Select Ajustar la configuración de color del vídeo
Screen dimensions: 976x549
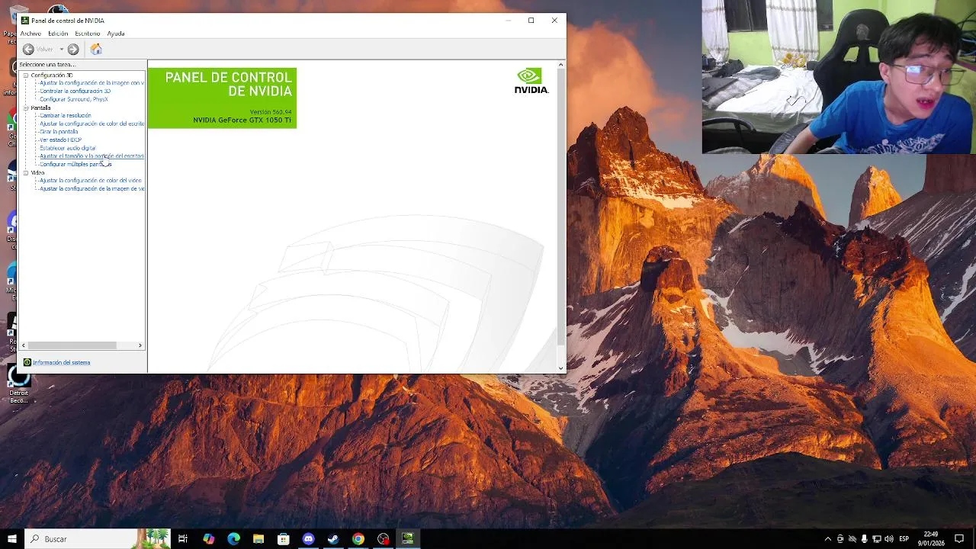point(91,181)
